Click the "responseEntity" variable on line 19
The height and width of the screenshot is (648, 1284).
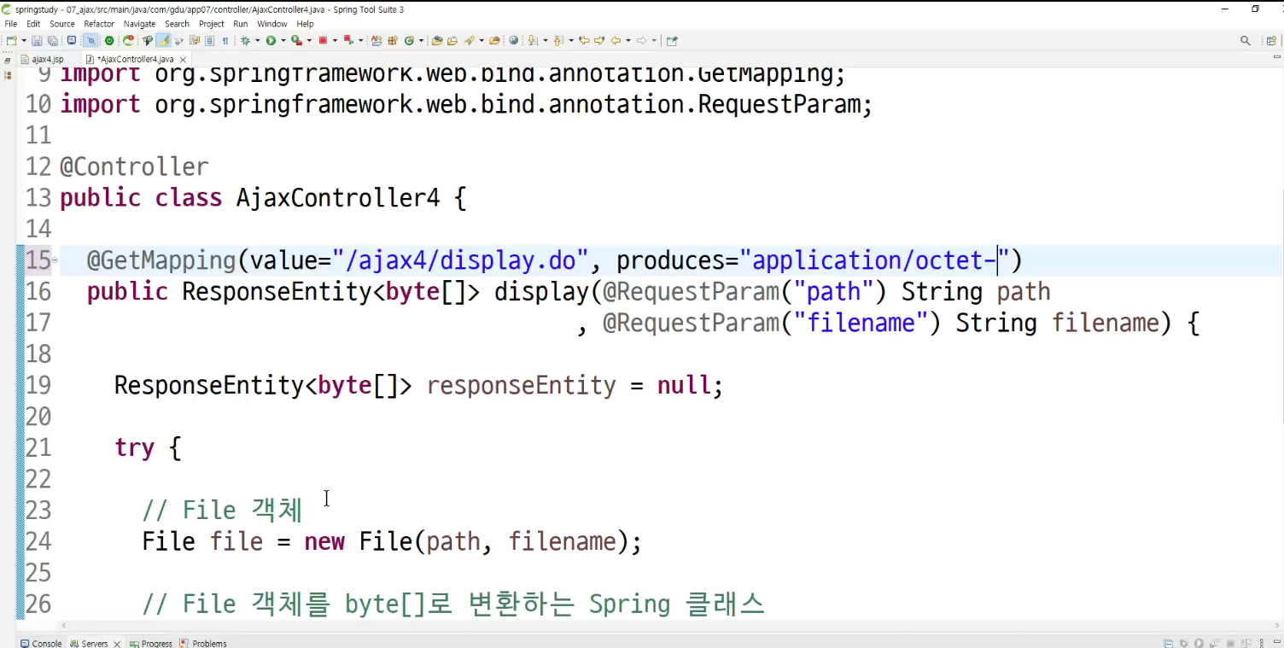[521, 385]
